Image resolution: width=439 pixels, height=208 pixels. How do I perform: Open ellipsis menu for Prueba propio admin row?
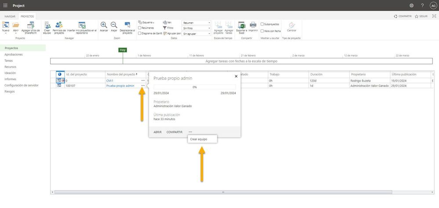point(143,86)
